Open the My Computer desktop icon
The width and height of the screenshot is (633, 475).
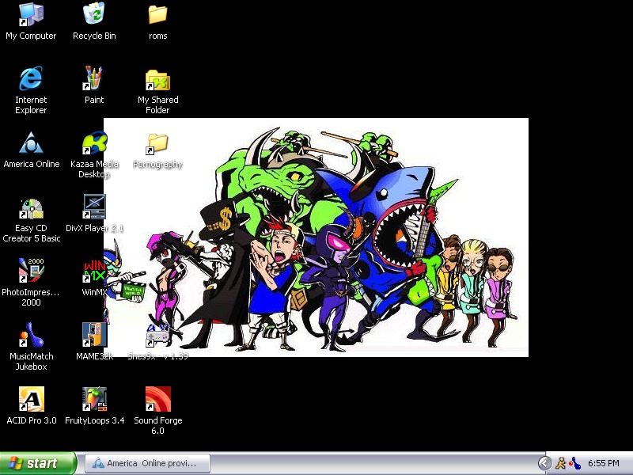coord(31,14)
